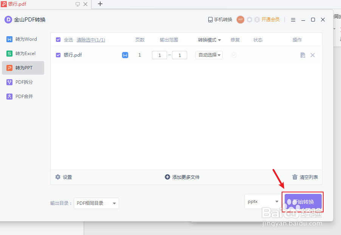The height and width of the screenshot is (235, 341).
Task: Click the repair check icon in the 银行.pdf row
Action: click(x=234, y=55)
